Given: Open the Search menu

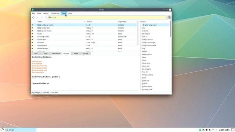Looking at the screenshot, I should [46, 13].
